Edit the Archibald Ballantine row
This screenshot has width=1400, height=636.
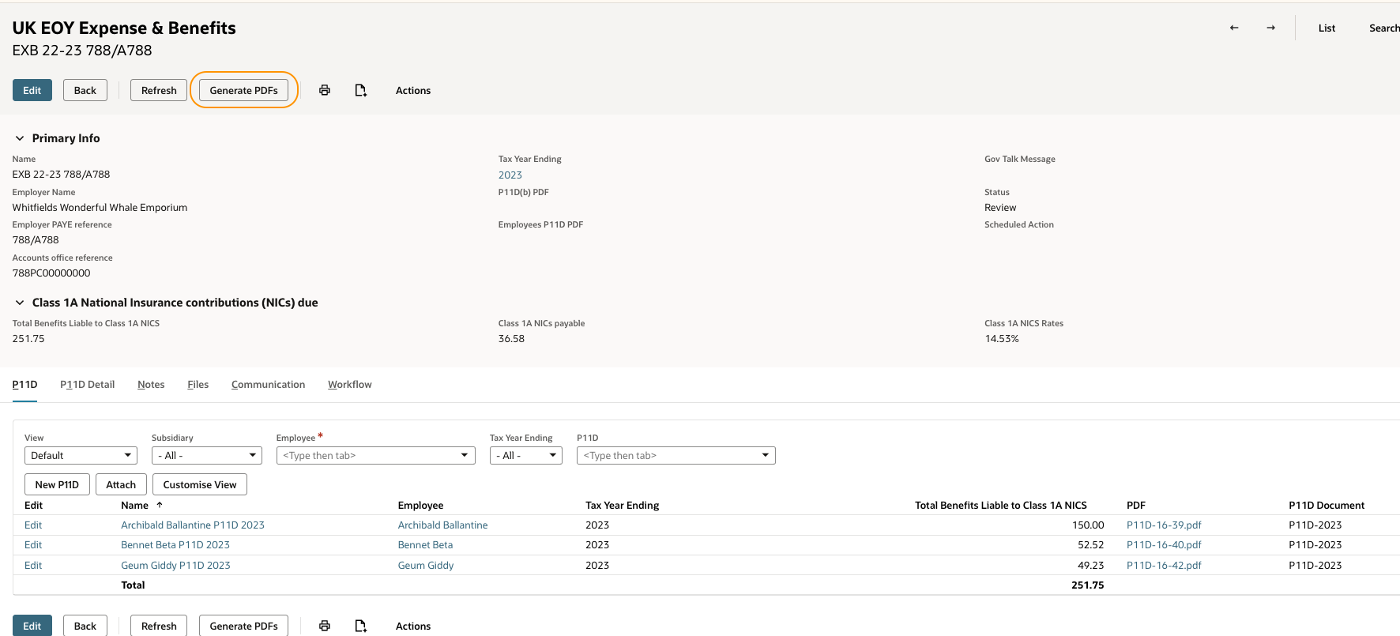[33, 525]
